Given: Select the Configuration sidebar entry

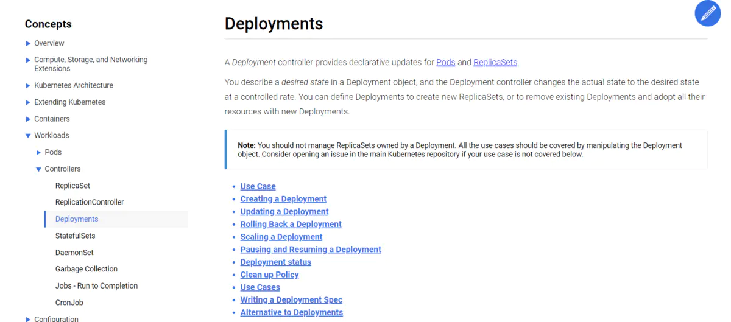Looking at the screenshot, I should point(56,318).
